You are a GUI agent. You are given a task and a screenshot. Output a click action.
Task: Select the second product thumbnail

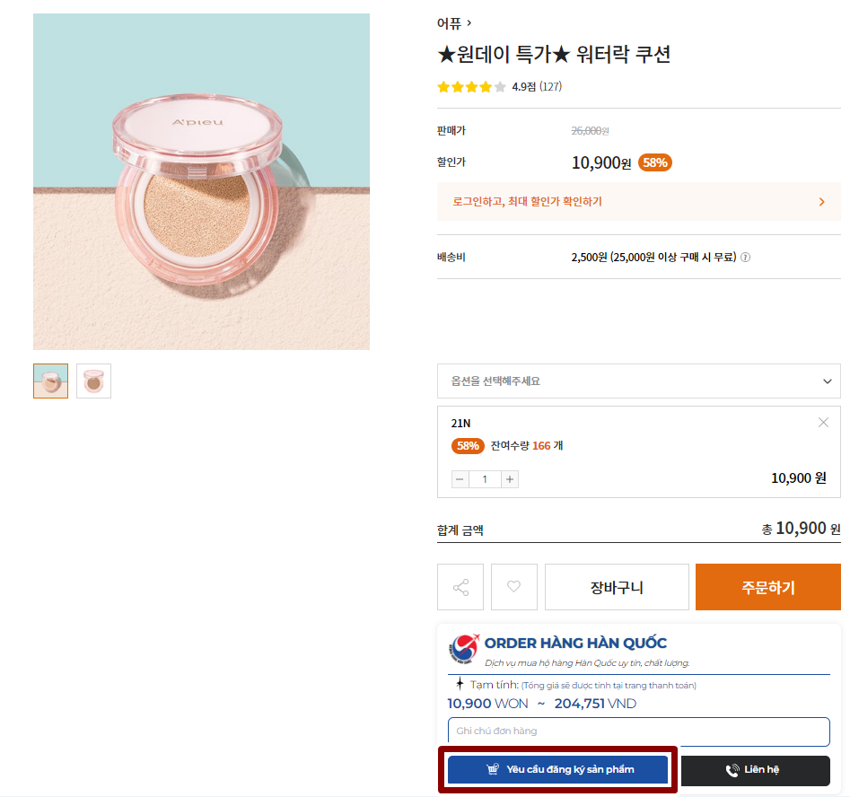(93, 381)
